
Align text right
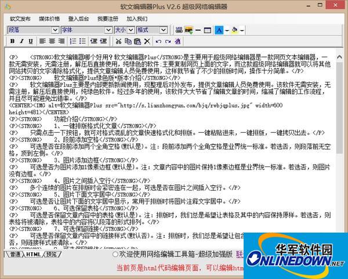(x=61, y=41)
